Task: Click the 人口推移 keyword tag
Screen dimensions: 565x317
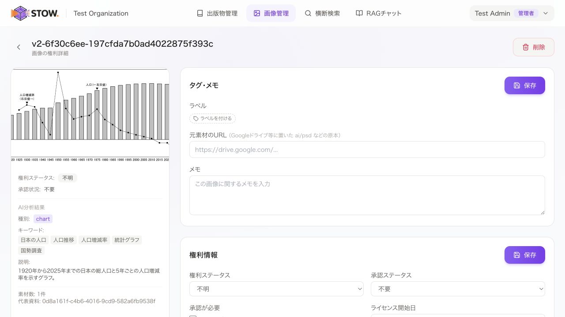Action: [64, 240]
